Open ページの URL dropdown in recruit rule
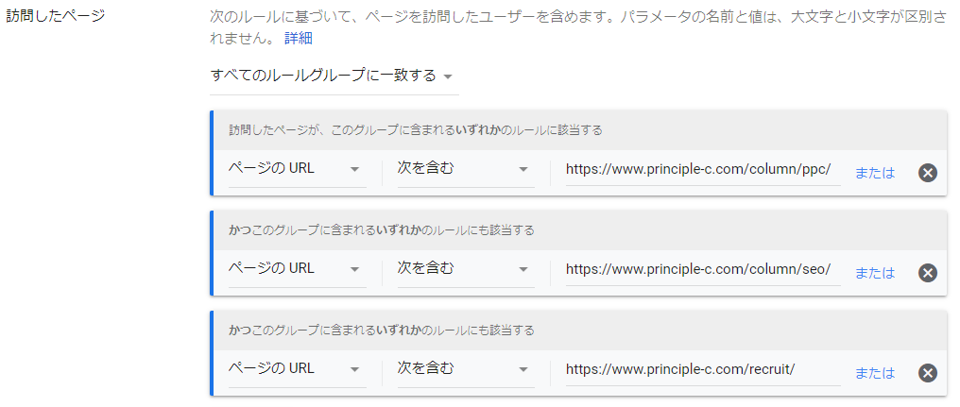The height and width of the screenshot is (407, 960). 296,369
